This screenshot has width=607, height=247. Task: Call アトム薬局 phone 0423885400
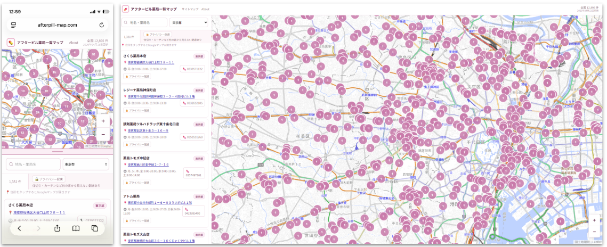click(193, 211)
